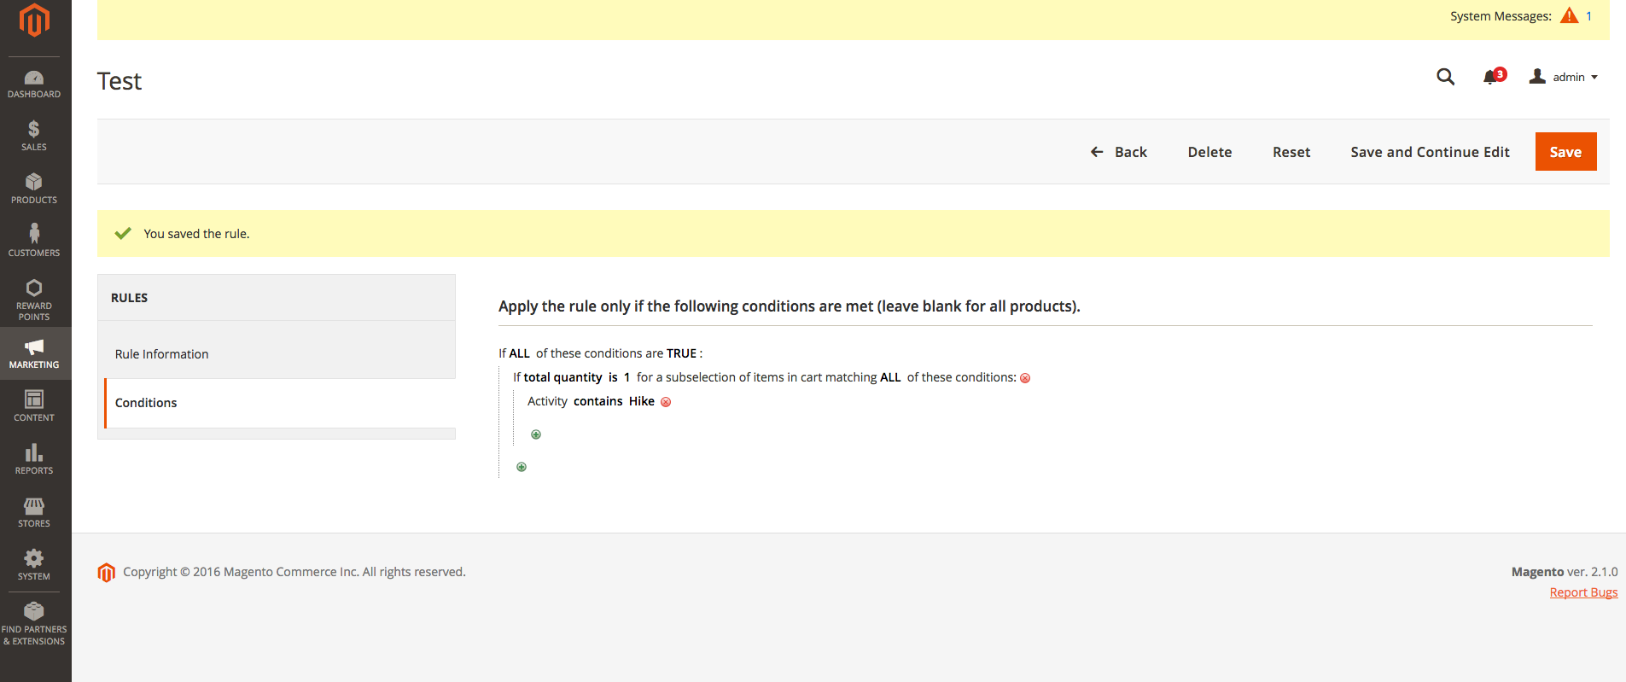
Task: Open the Sales menu icon
Action: [x=34, y=136]
